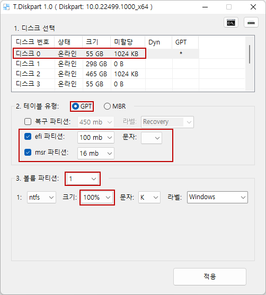The image size is (266, 295).
Task: Open the volume drive letter K dropdown
Action: click(149, 198)
